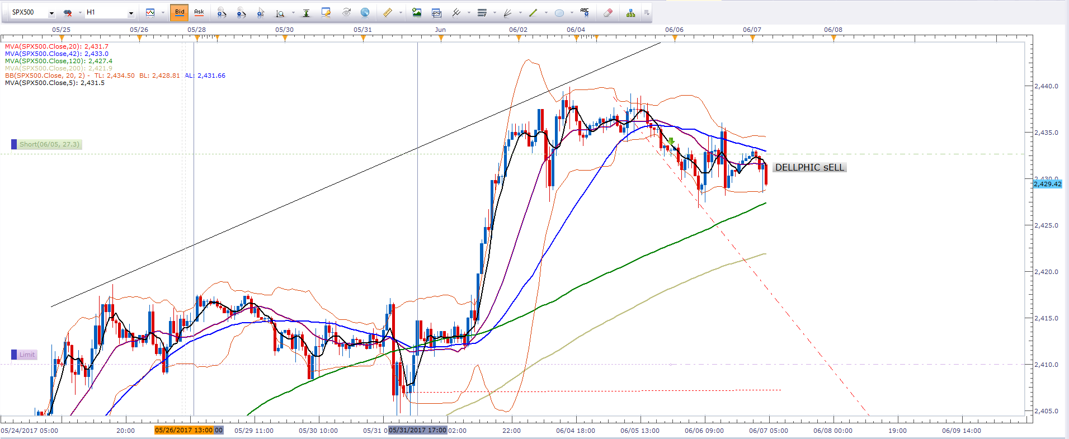Switch to Ask price display
The image size is (1069, 439).
click(x=199, y=12)
